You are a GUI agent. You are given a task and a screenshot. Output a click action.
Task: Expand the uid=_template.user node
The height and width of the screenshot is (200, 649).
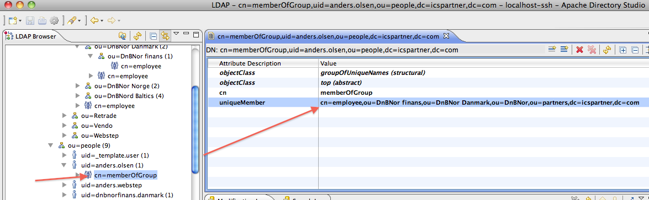pos(65,155)
